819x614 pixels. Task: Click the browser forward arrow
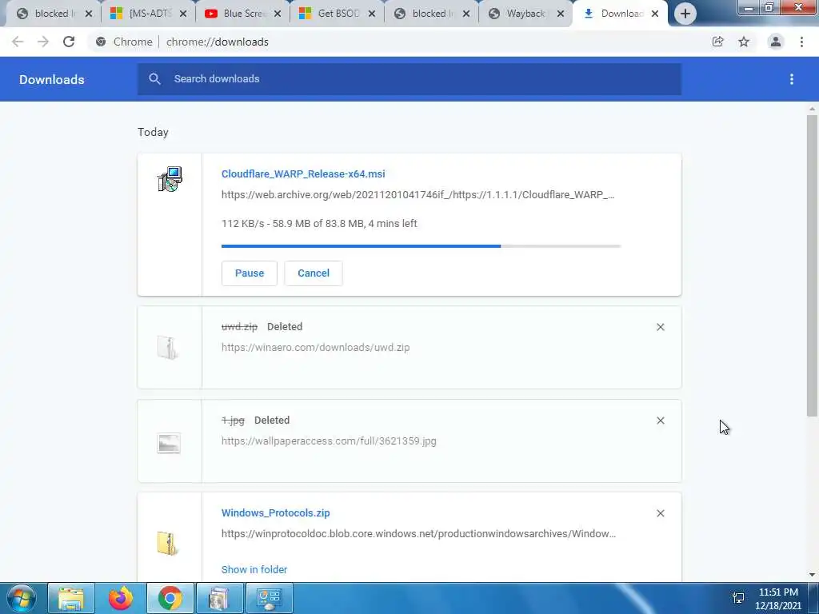coord(43,42)
